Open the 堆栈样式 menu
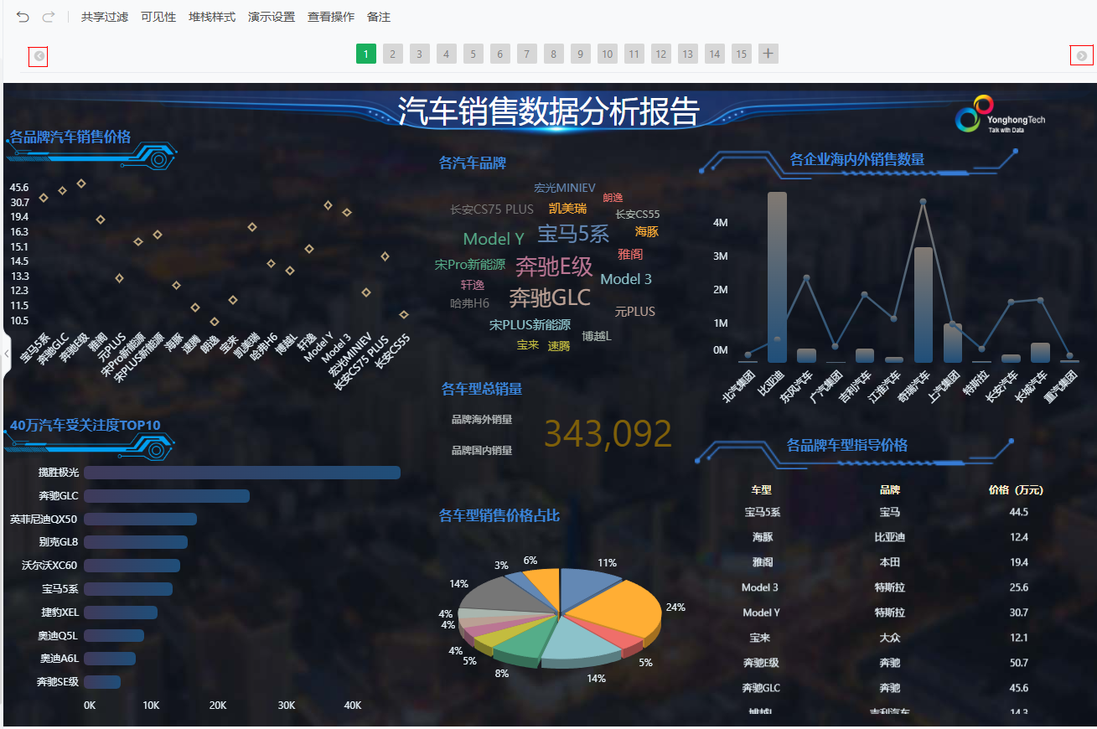The height and width of the screenshot is (729, 1097). click(x=212, y=17)
